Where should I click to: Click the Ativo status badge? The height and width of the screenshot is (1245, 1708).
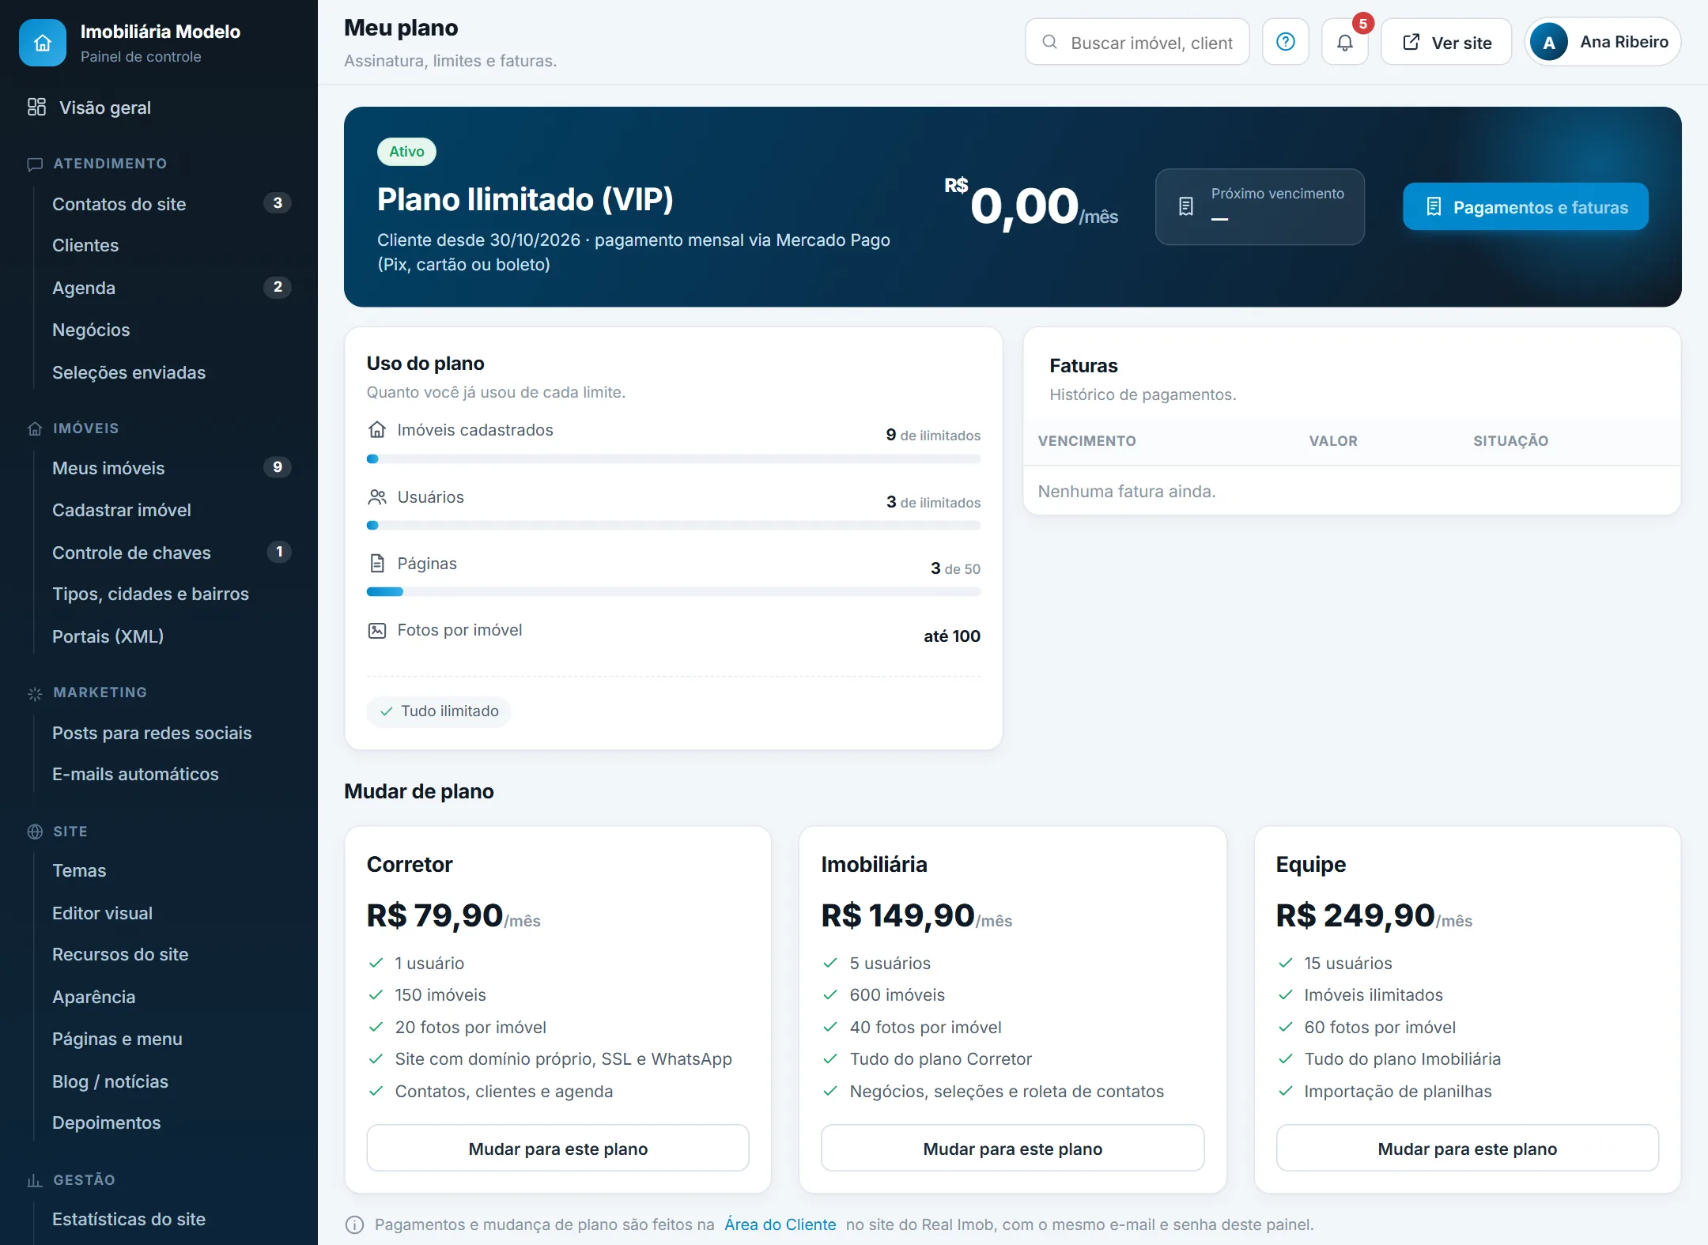[x=406, y=152]
